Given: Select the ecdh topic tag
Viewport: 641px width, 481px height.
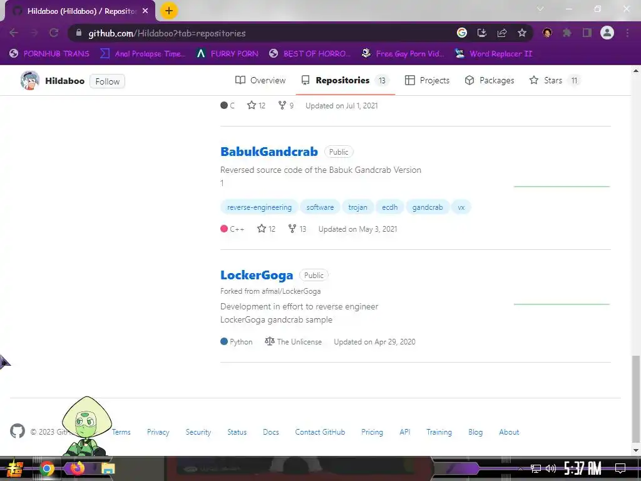Looking at the screenshot, I should 389,207.
